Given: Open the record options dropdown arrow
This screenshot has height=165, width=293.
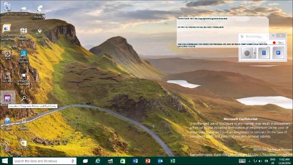Looking at the screenshot, I should [x=255, y=53].
